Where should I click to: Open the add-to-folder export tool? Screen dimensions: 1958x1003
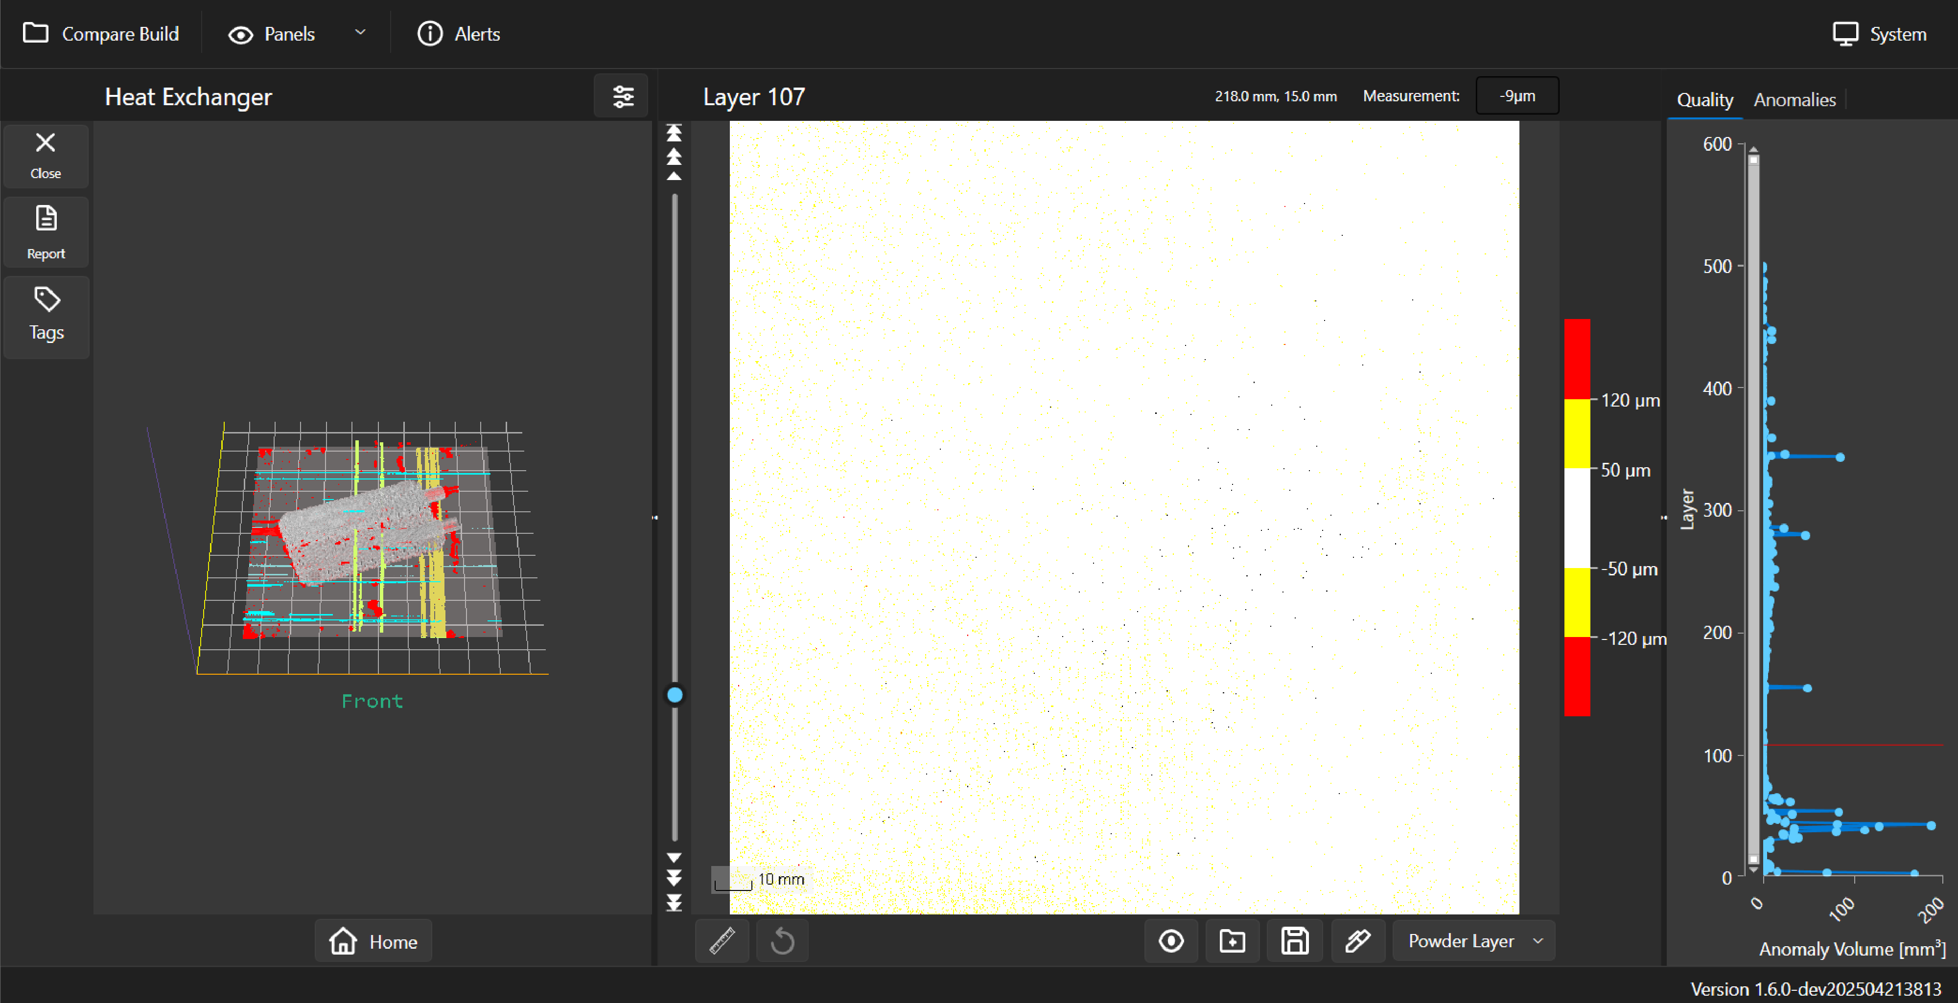click(1232, 941)
